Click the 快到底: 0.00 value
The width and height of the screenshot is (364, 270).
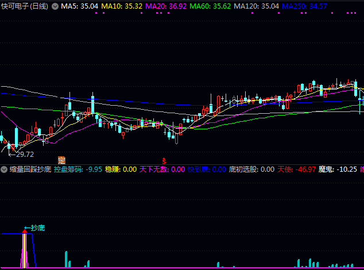[207, 169]
